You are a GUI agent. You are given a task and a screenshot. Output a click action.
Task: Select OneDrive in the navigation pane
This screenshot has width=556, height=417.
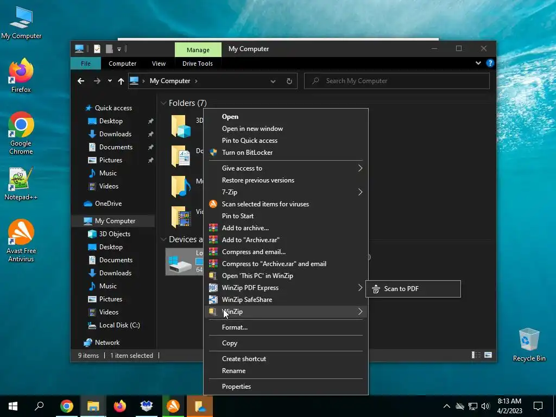tap(108, 204)
